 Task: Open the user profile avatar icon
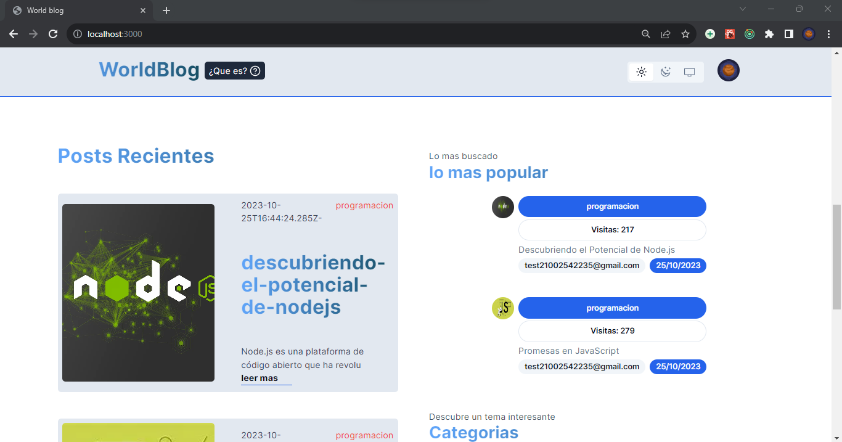coord(728,70)
